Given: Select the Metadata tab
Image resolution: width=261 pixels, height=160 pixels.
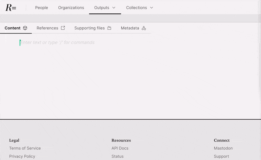Looking at the screenshot, I should 130,28.
